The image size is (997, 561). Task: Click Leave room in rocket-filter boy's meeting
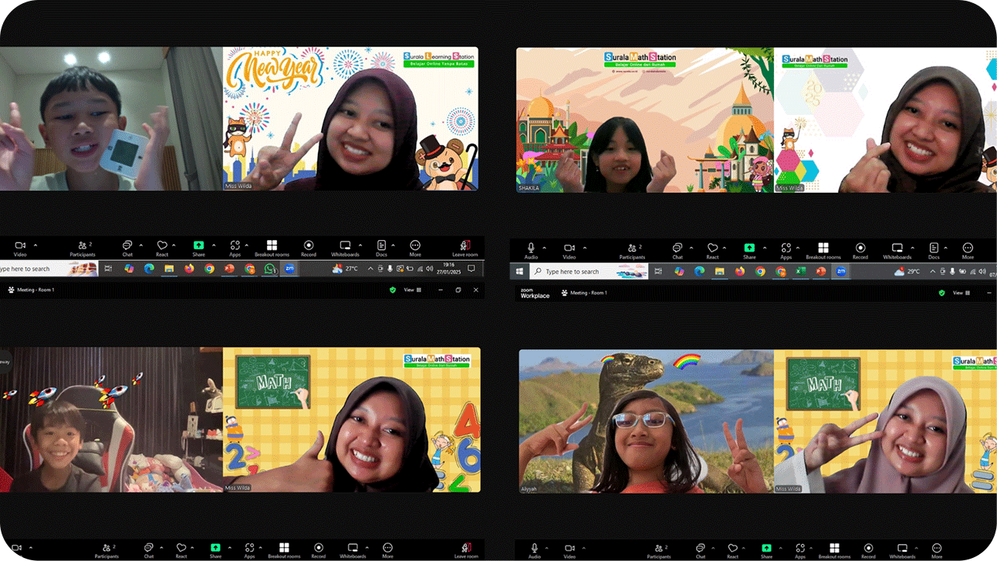point(466,550)
